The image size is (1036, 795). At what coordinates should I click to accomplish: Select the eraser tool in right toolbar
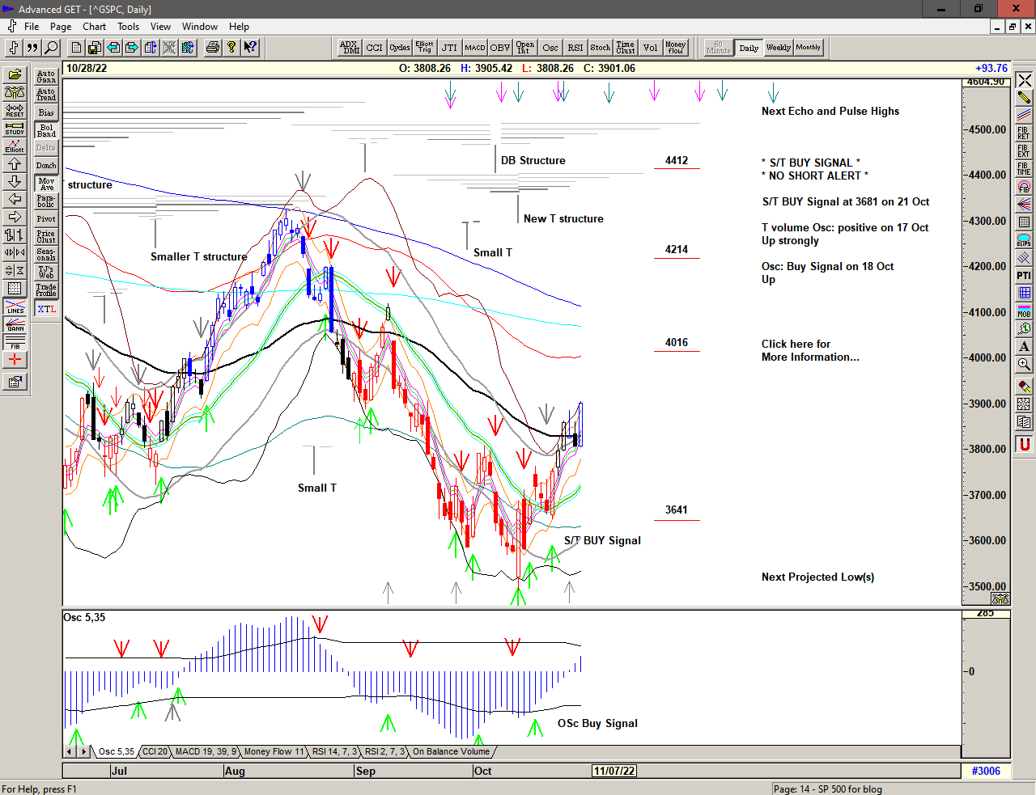(x=1024, y=387)
